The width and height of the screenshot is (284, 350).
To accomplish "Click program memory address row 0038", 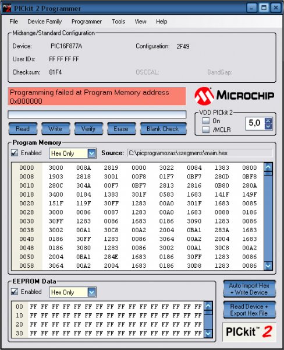I will [27, 230].
